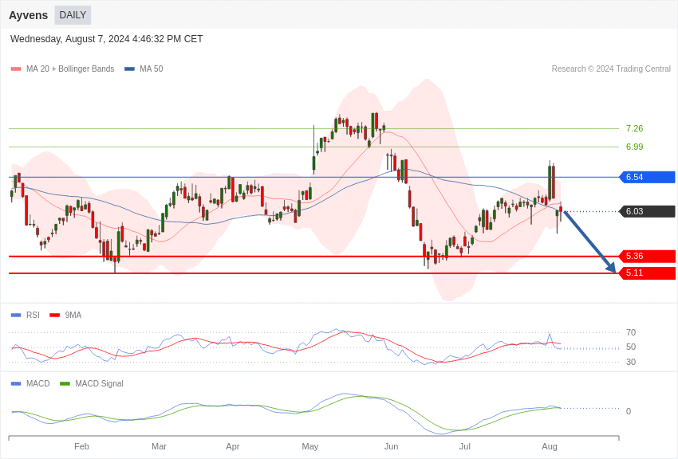Screen dimensions: 678x459
Task: Select the blue 6.54 price level tag
Action: (648, 177)
